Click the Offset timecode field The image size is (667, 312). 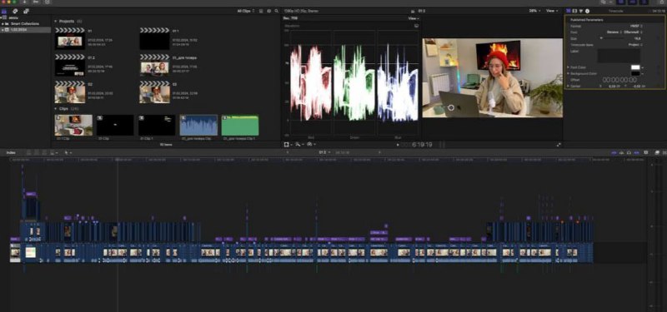(620, 80)
